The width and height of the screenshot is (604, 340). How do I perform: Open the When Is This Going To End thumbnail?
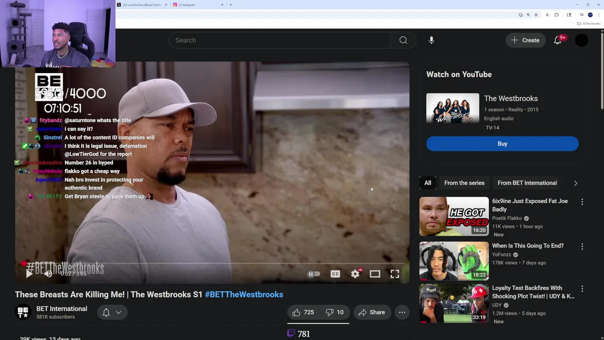[454, 261]
